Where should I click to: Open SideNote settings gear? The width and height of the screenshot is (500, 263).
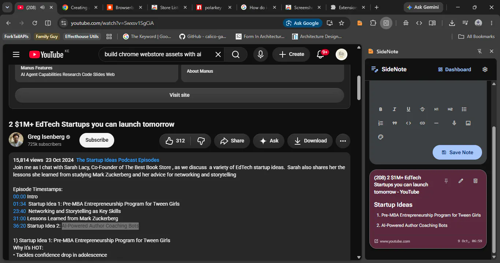[485, 69]
